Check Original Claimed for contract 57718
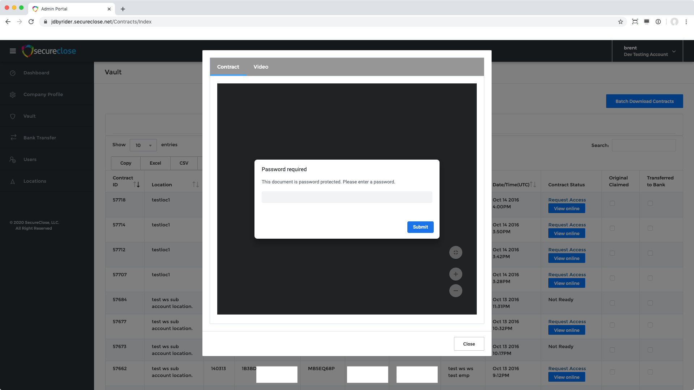694x390 pixels. [x=612, y=203]
